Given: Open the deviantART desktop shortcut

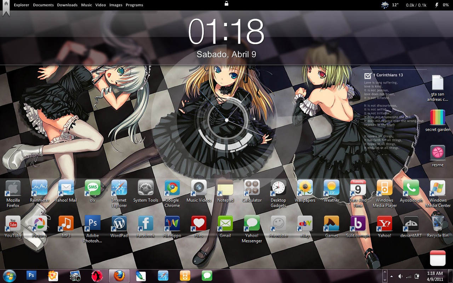Looking at the screenshot, I should (x=411, y=223).
